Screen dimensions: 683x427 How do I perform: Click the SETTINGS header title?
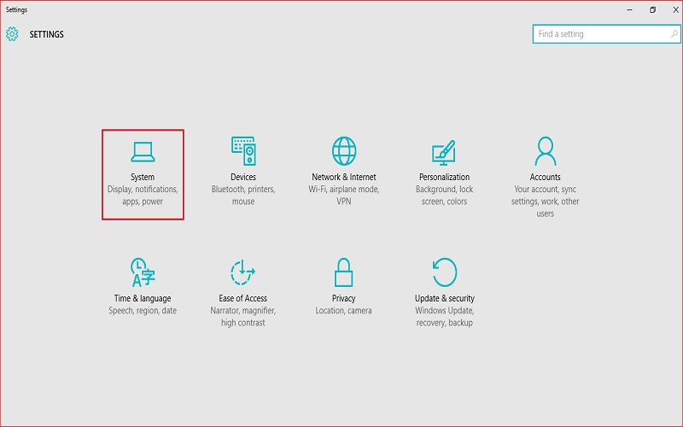(x=47, y=34)
